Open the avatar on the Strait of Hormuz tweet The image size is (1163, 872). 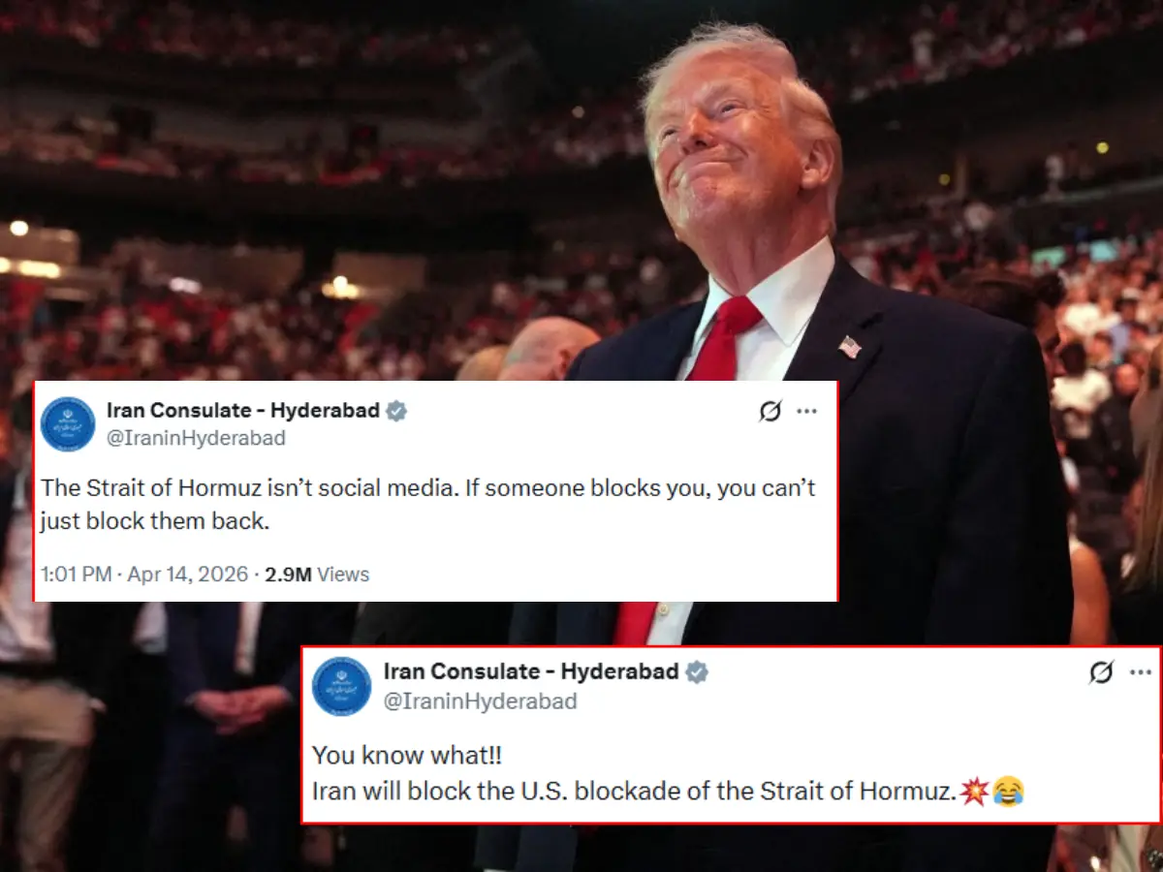tap(68, 424)
